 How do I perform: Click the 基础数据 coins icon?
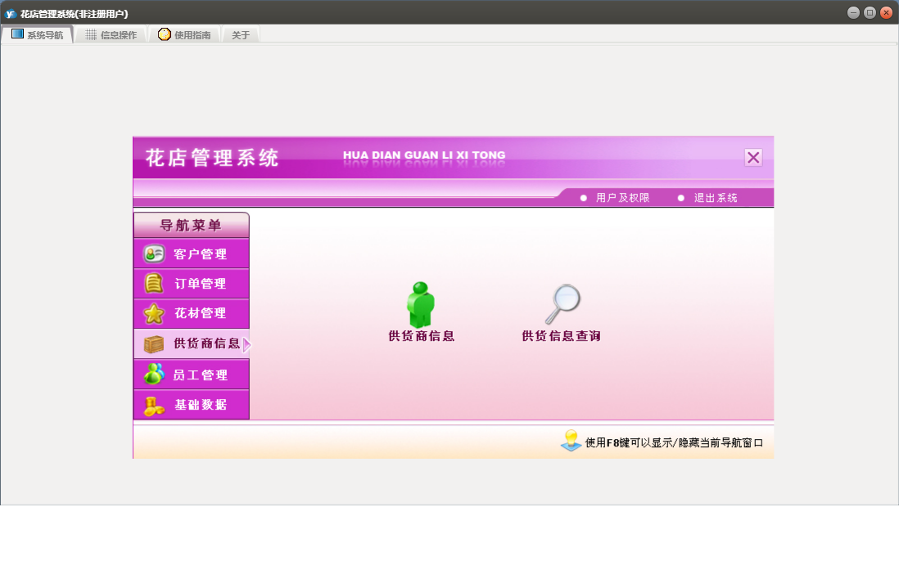pyautogui.click(x=154, y=405)
